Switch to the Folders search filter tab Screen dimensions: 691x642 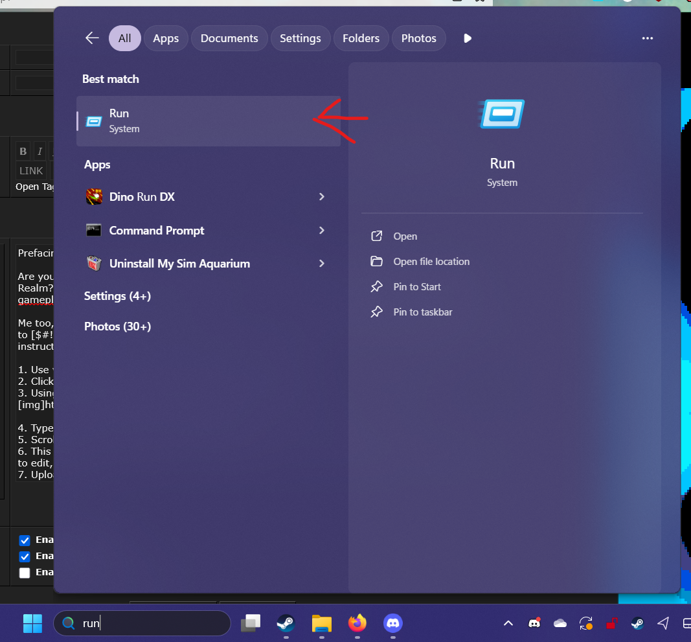[x=361, y=38]
